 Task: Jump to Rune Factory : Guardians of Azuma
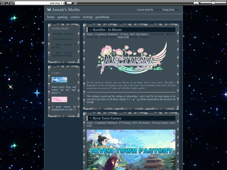click(x=64, y=54)
